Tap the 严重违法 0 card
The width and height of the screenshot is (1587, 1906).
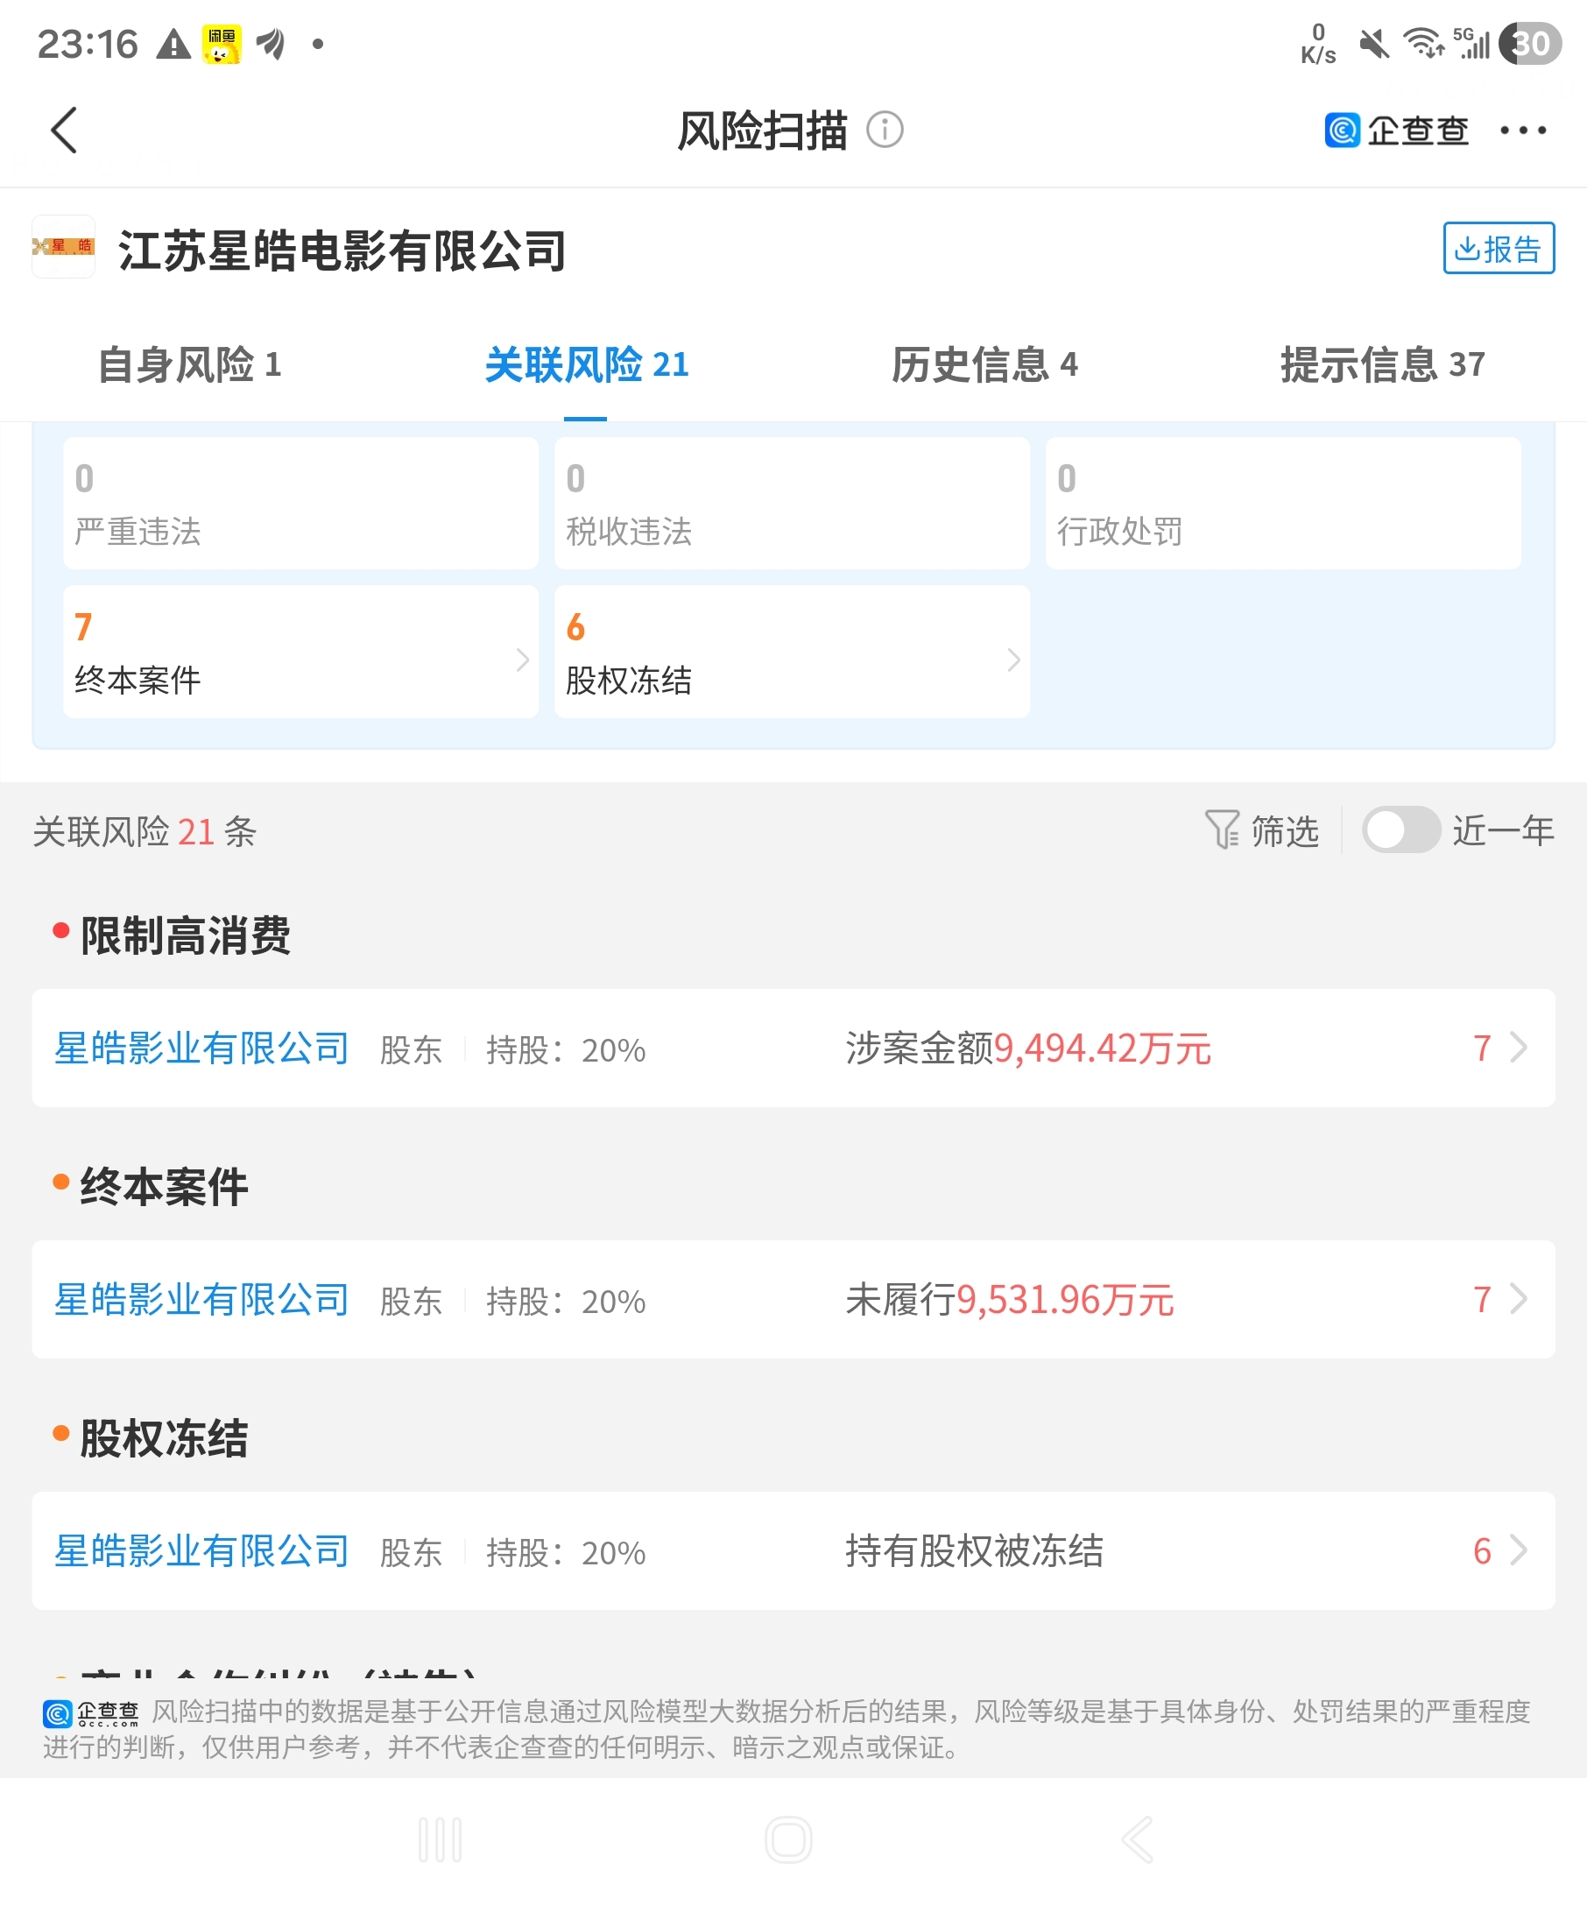[x=301, y=504]
